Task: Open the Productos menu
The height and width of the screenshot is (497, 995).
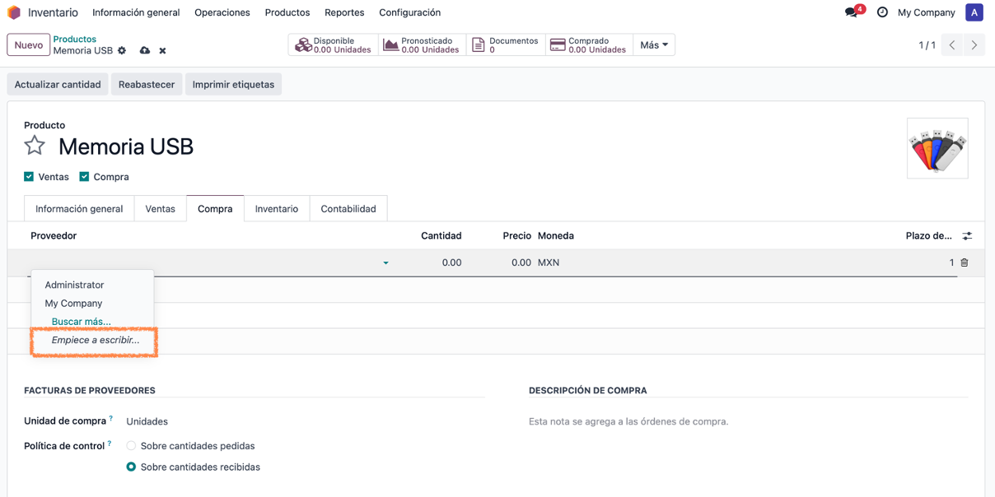Action: [287, 12]
